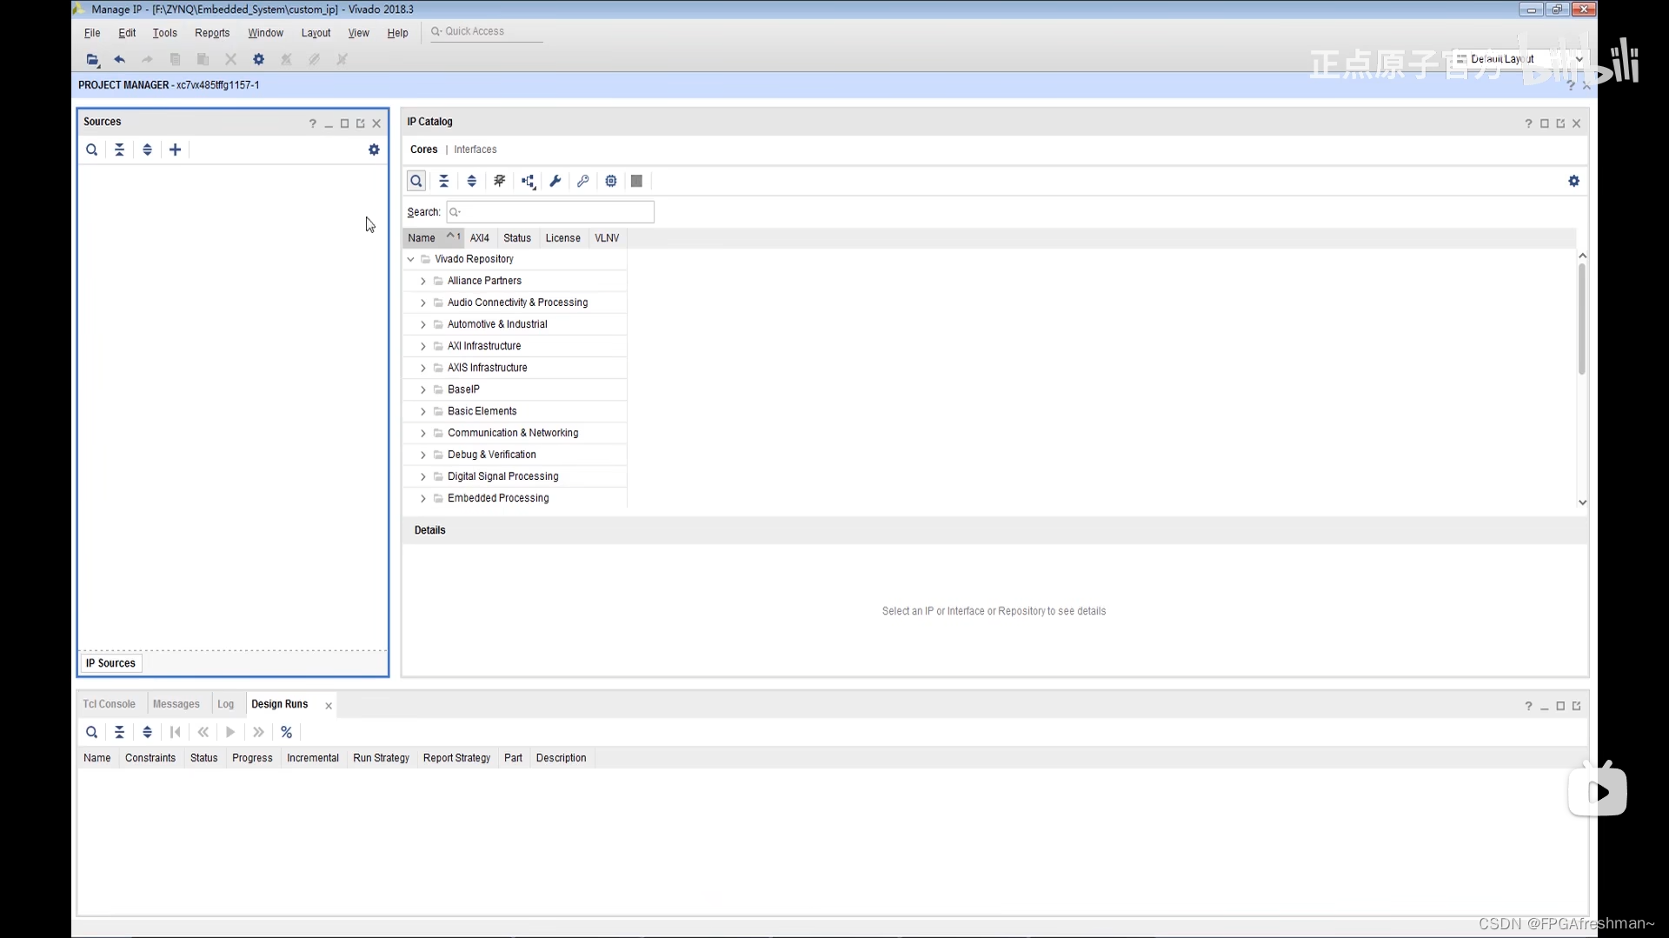Expand the Embedded Processing category
This screenshot has height=938, width=1669.
point(424,498)
